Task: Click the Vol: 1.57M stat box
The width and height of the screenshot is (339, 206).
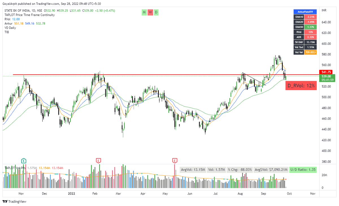Action: (x=216, y=170)
